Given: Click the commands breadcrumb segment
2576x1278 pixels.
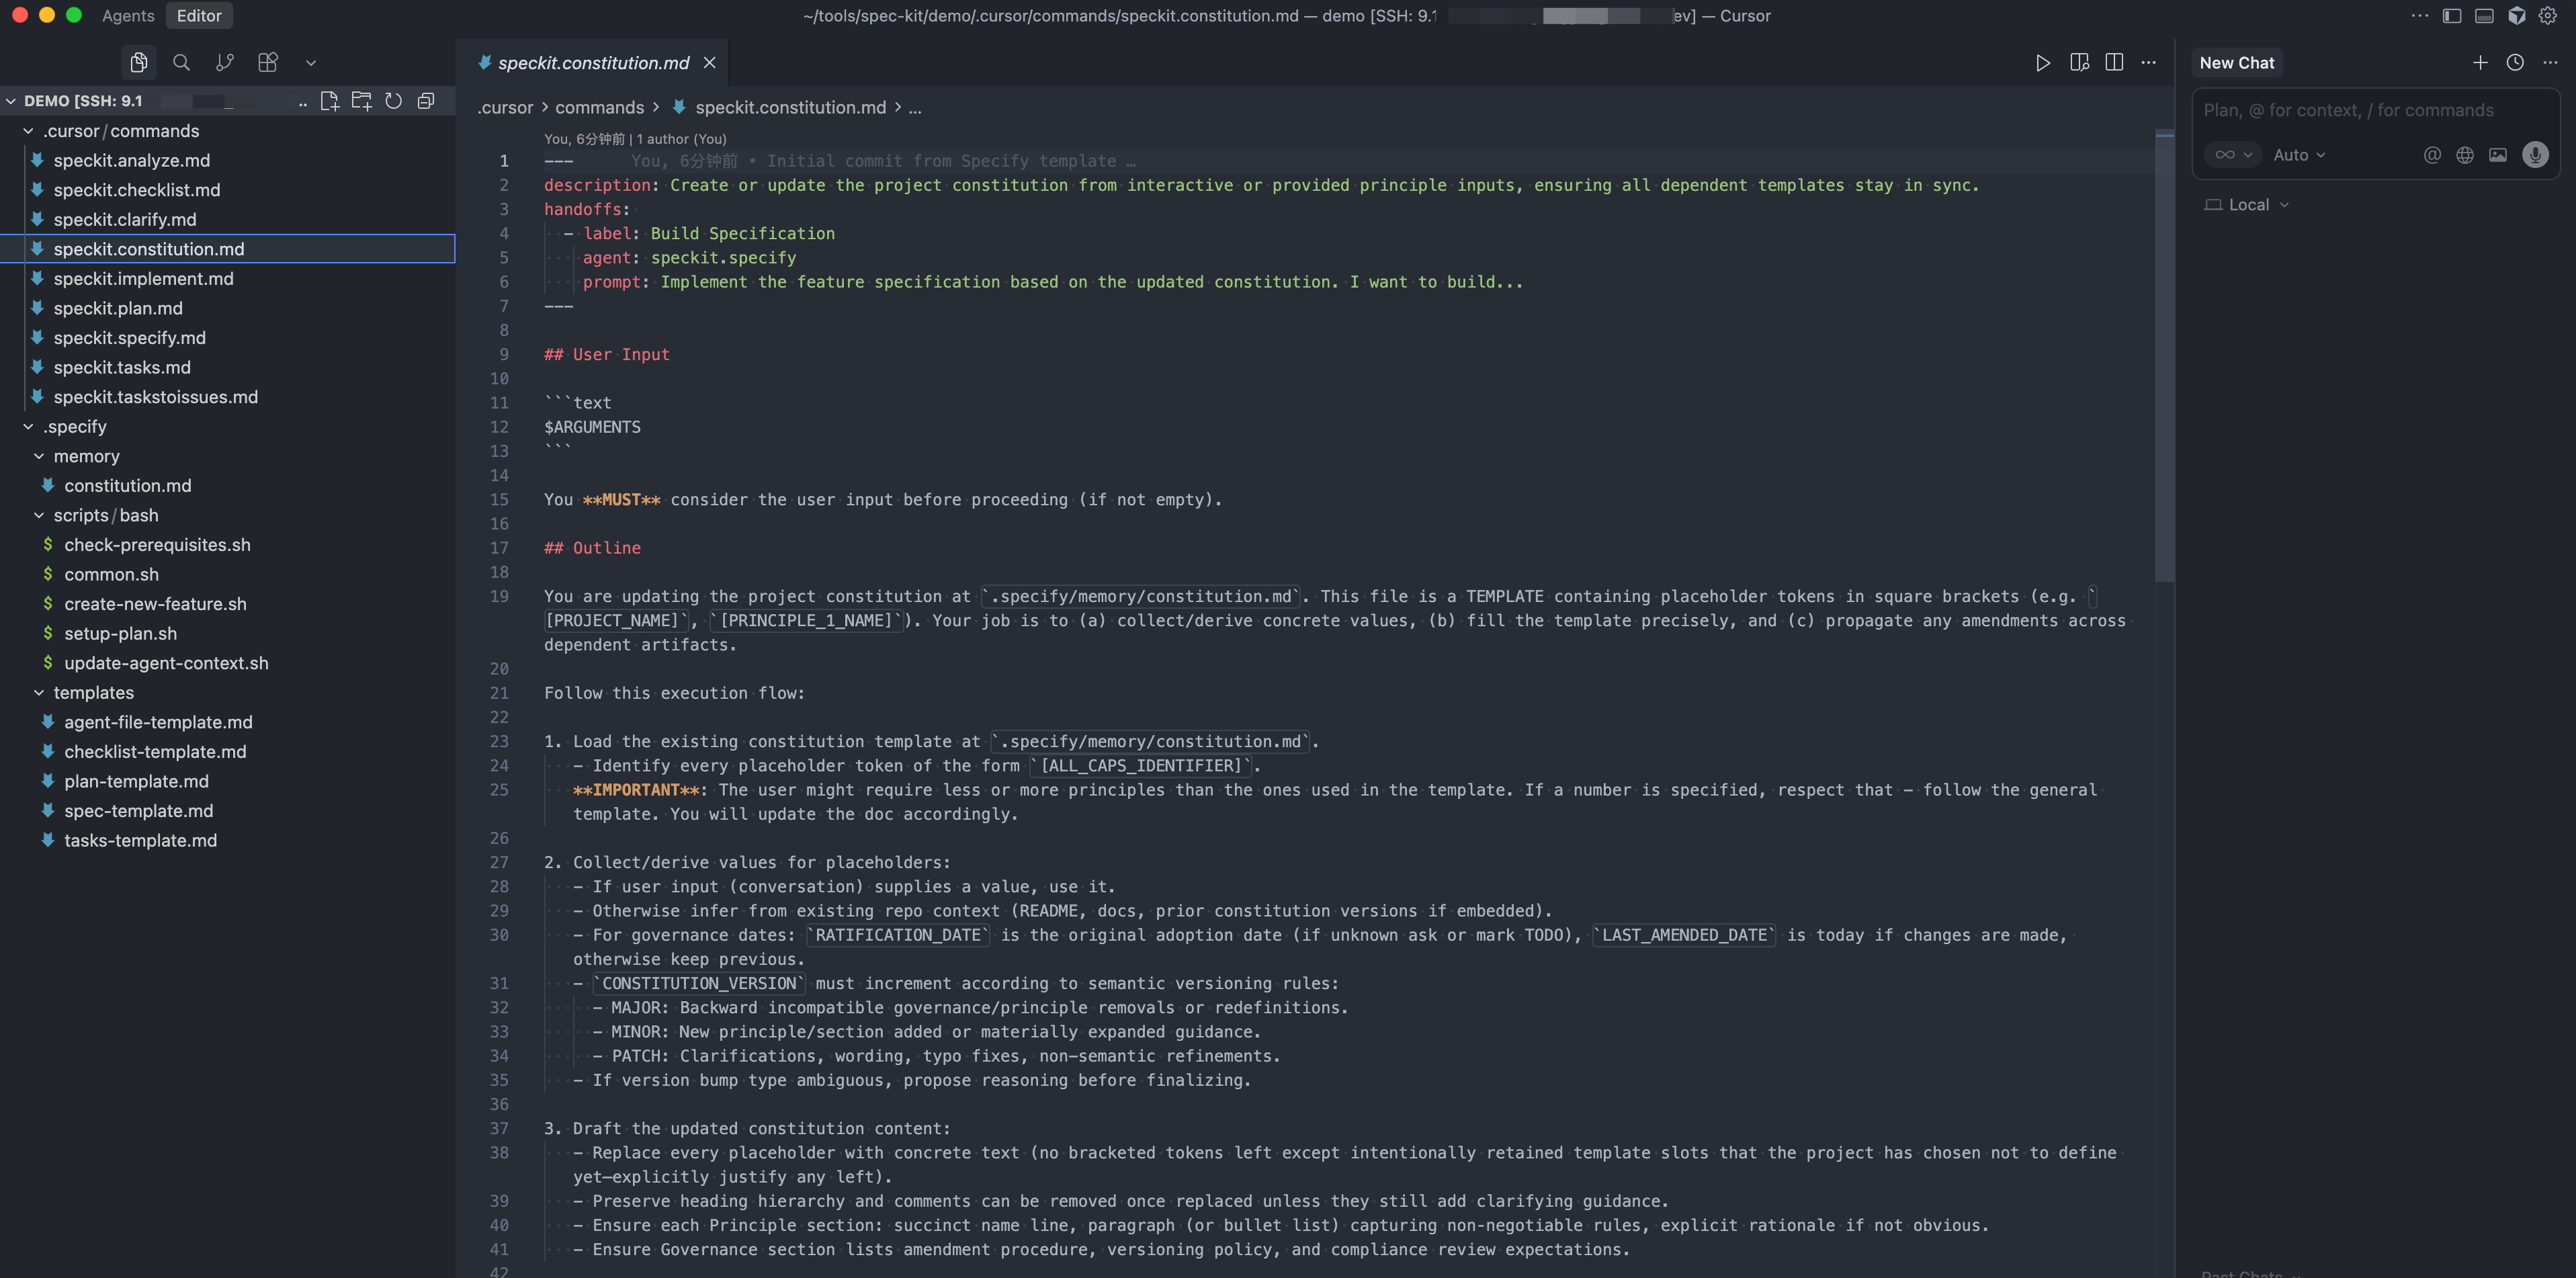Looking at the screenshot, I should pos(599,108).
